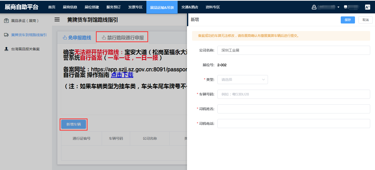The width and height of the screenshot is (375, 170).
Task: Expand the user account dropdown arrow
Action: 338,7
